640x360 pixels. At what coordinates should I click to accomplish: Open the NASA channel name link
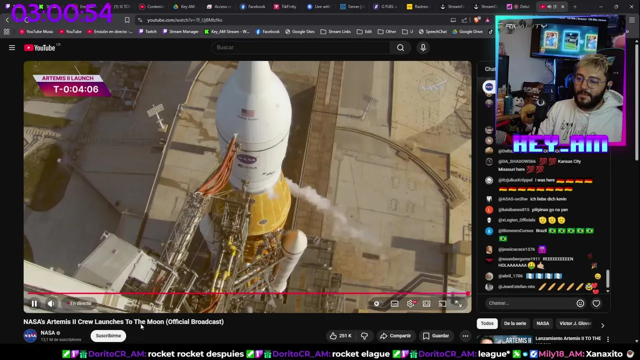[48, 332]
